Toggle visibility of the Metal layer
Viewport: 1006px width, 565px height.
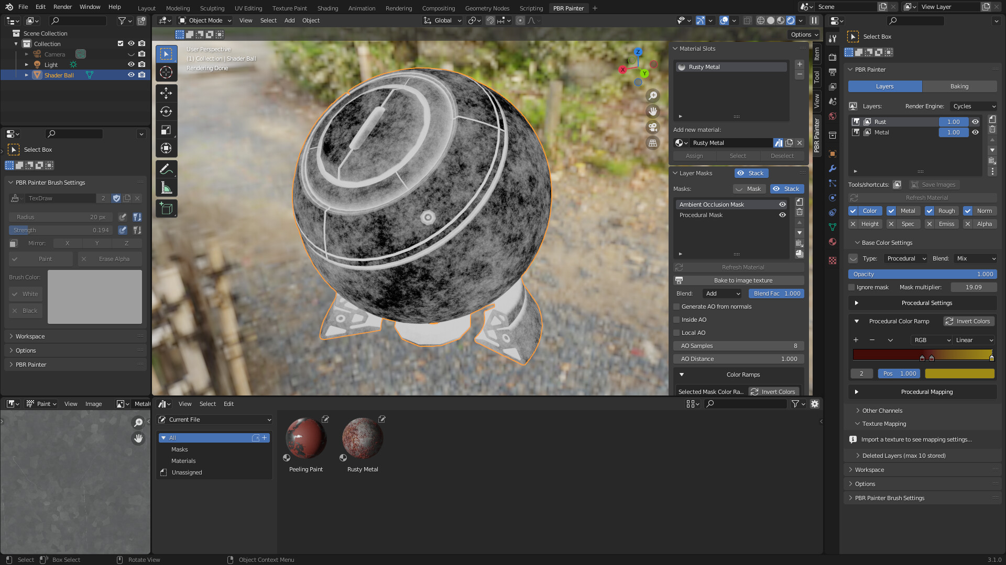[975, 132]
